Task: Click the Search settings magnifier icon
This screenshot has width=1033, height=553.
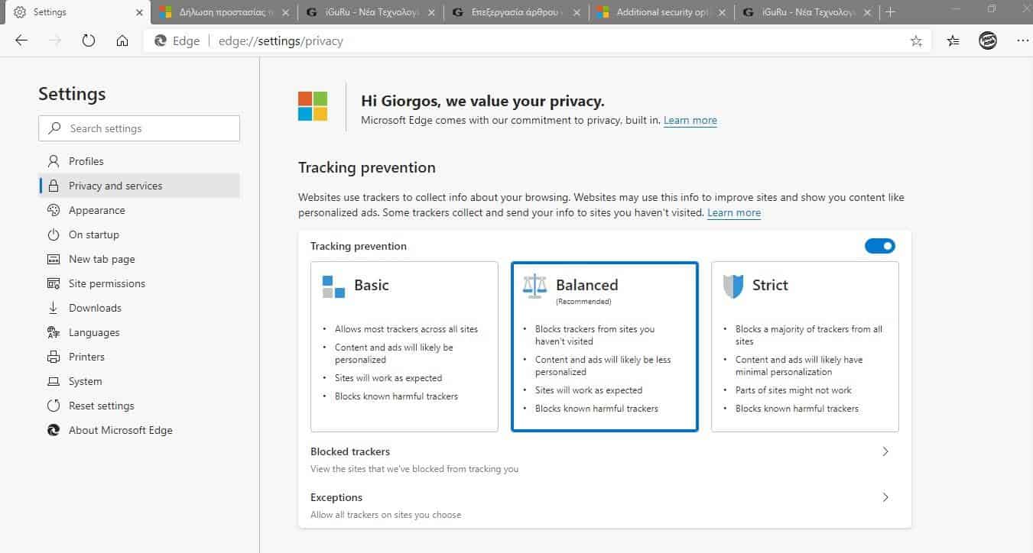Action: pos(54,128)
